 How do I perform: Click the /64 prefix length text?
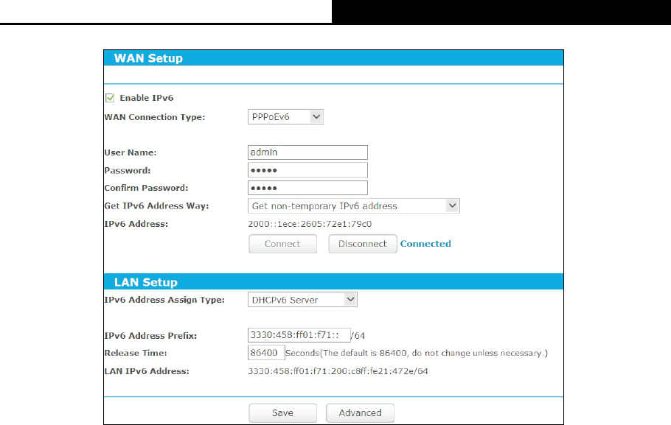coord(358,336)
